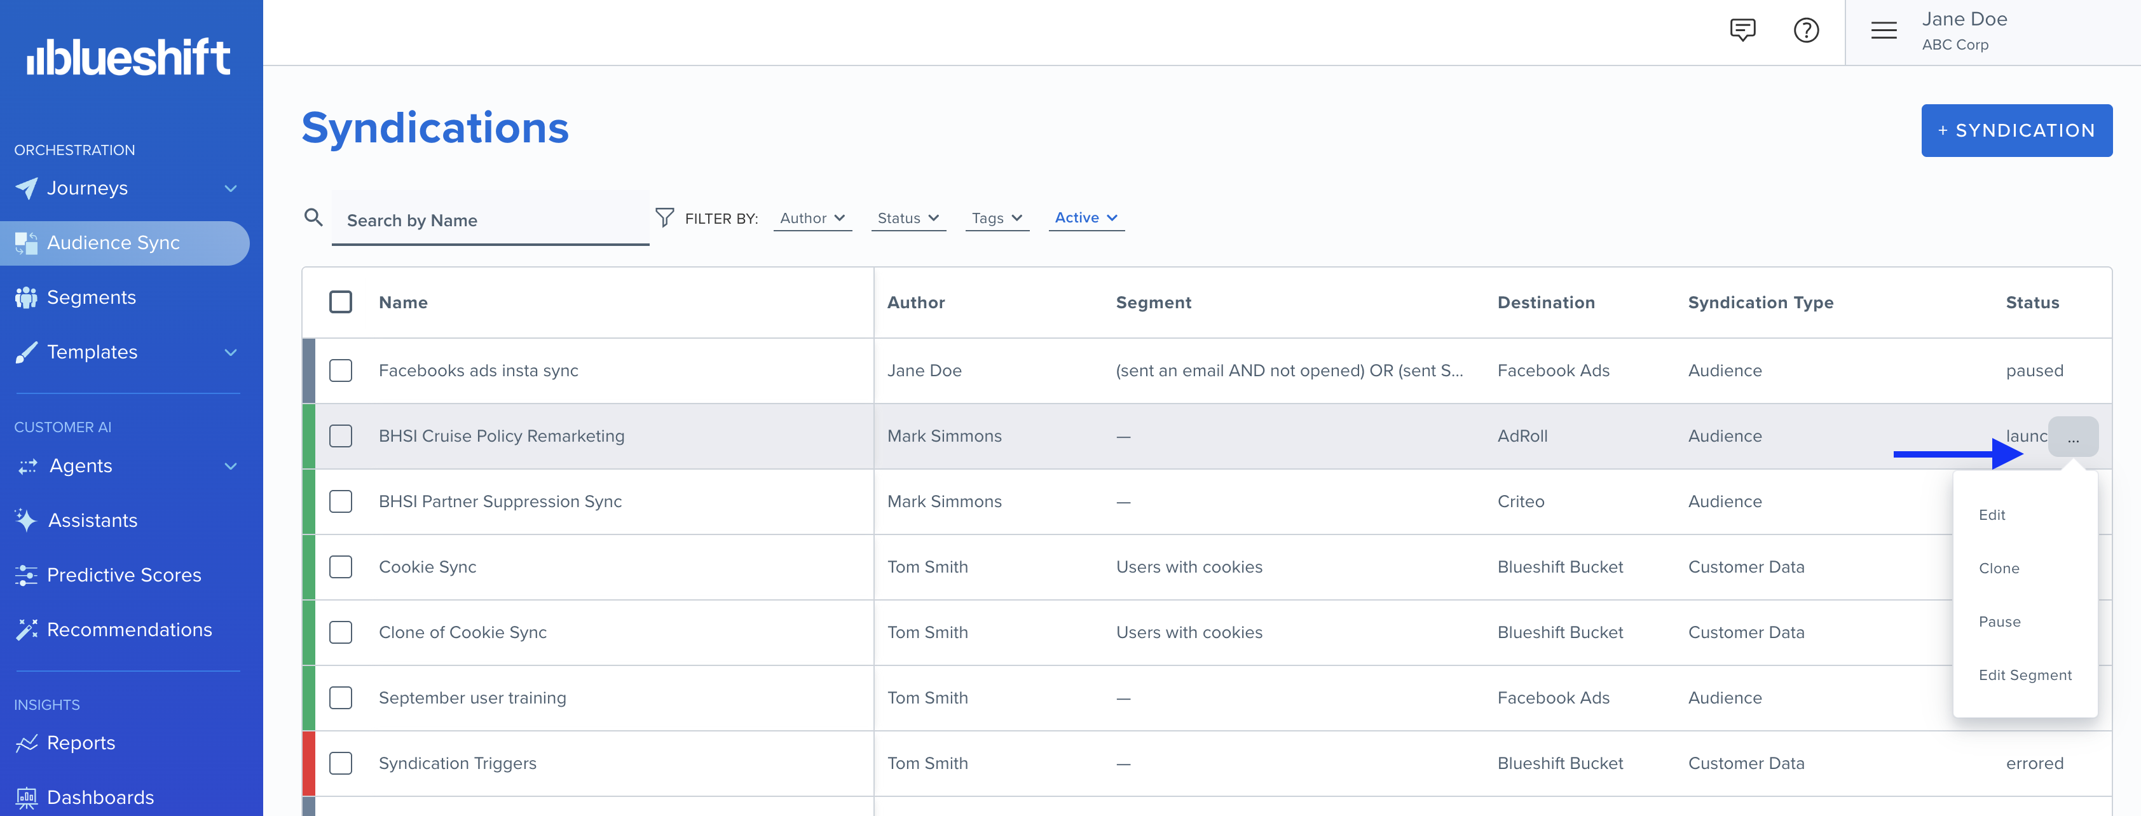Click the help question mark icon
Screen dimensions: 2141x816
[x=1805, y=31]
